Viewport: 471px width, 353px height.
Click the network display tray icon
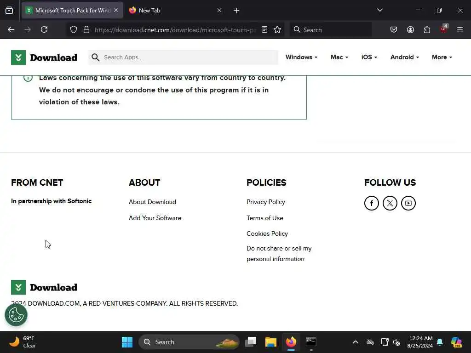(x=385, y=342)
